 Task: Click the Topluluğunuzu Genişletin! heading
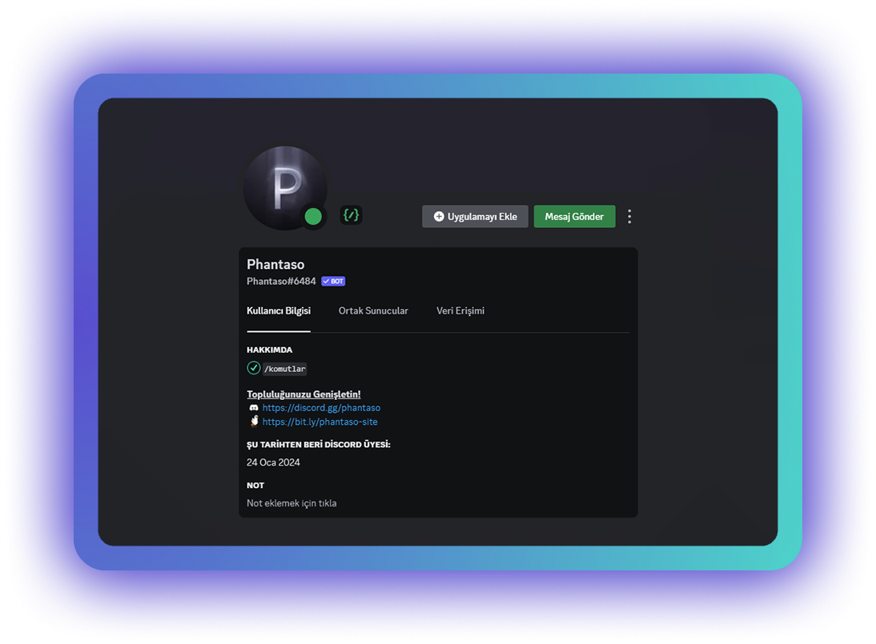pyautogui.click(x=304, y=394)
